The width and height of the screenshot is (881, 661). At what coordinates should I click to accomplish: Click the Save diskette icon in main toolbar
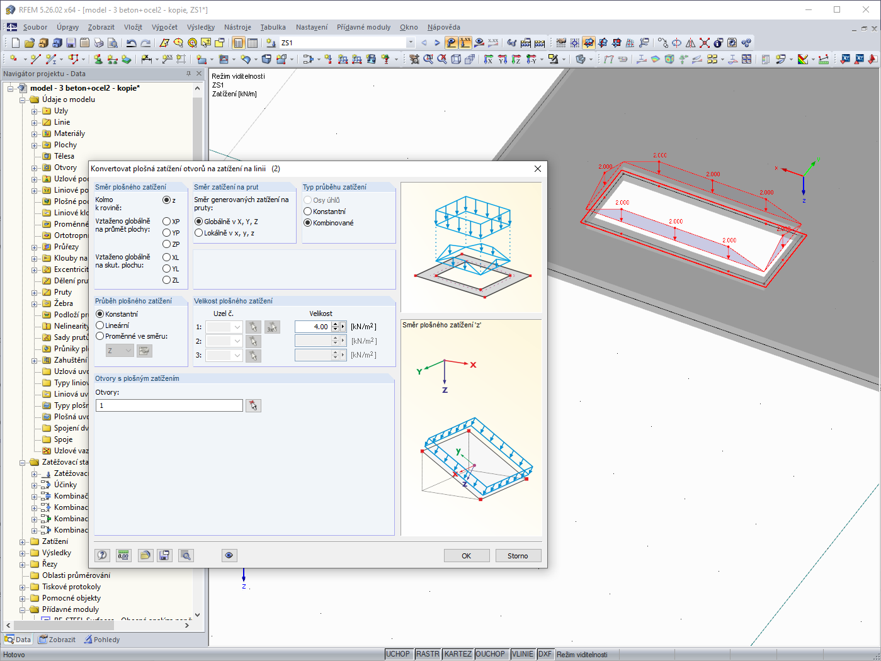71,43
